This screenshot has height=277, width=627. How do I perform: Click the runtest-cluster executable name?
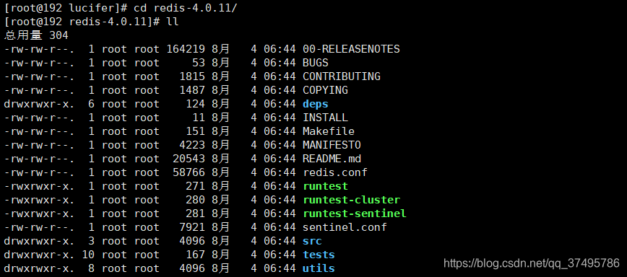pyautogui.click(x=351, y=200)
